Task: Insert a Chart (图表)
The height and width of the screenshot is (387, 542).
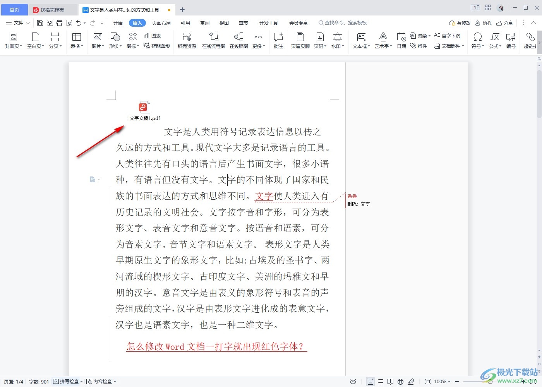Action: click(152, 36)
